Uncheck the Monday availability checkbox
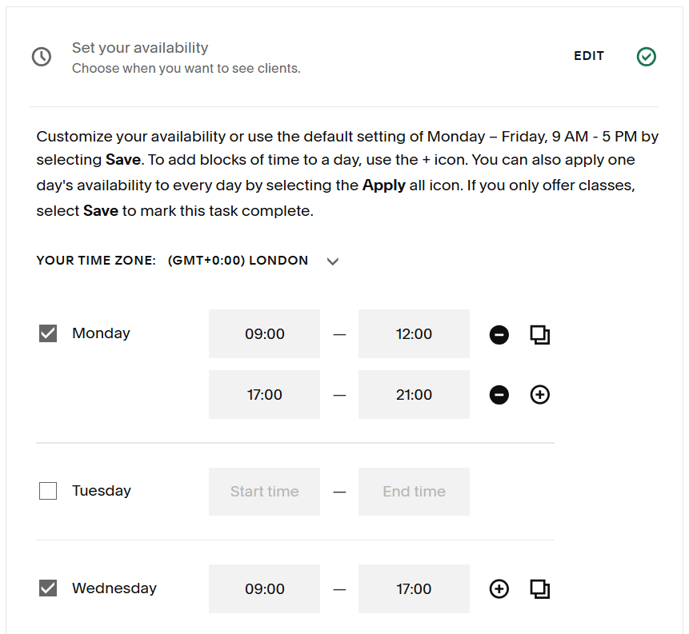 48,333
